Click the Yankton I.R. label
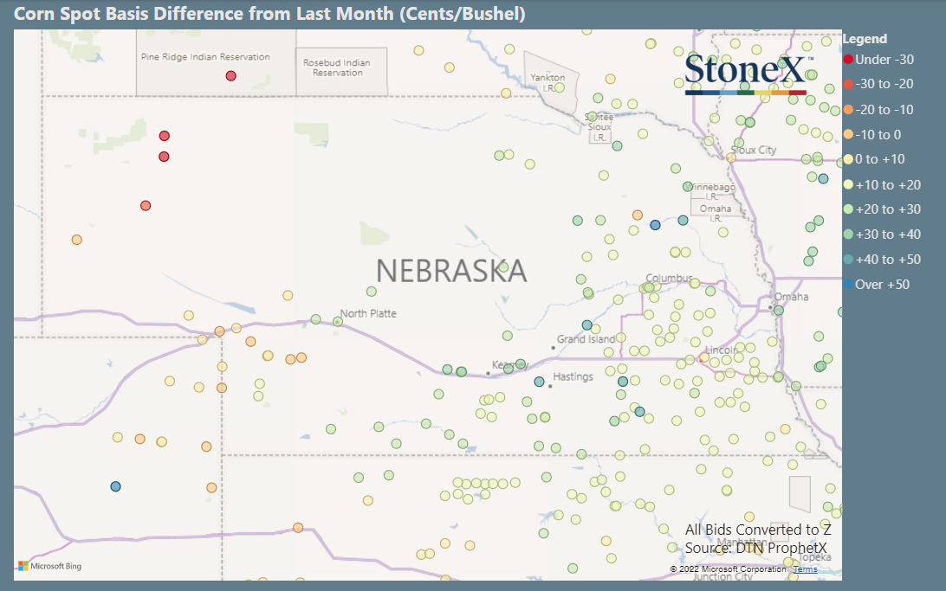 tap(548, 82)
